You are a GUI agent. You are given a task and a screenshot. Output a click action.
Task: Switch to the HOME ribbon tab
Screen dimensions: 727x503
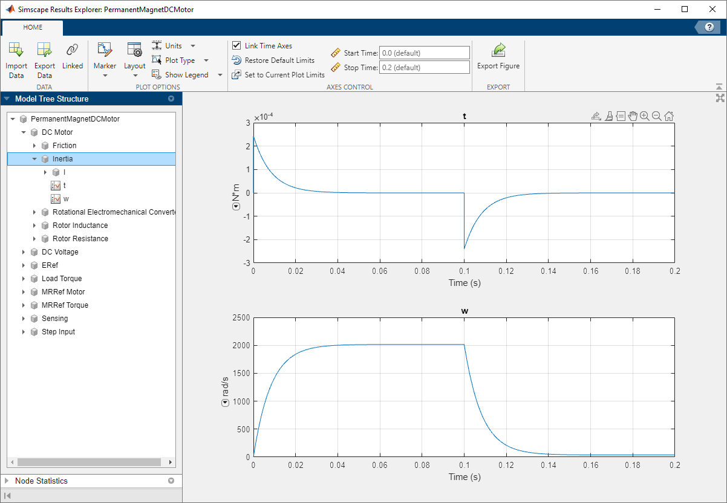click(x=33, y=28)
